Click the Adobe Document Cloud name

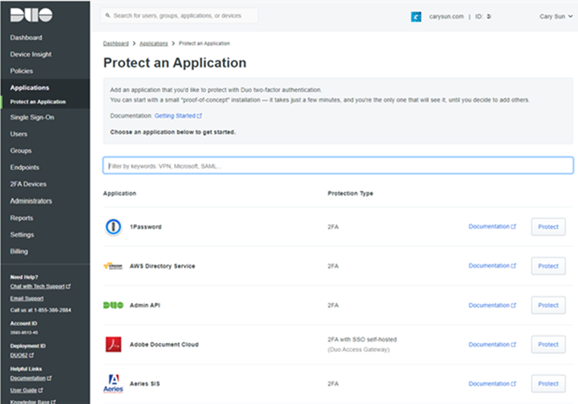click(x=164, y=345)
